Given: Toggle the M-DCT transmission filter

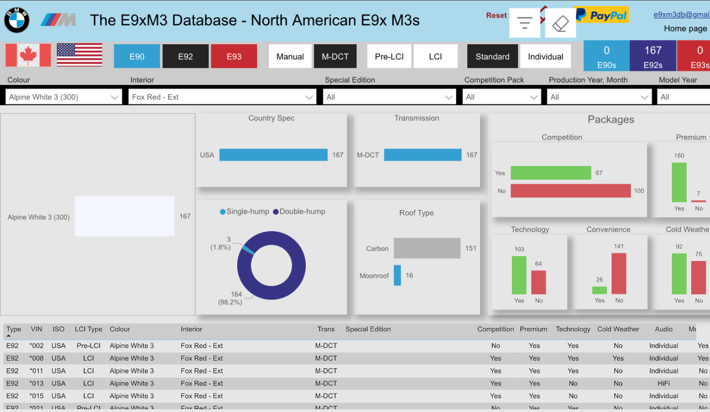Looking at the screenshot, I should tap(335, 56).
